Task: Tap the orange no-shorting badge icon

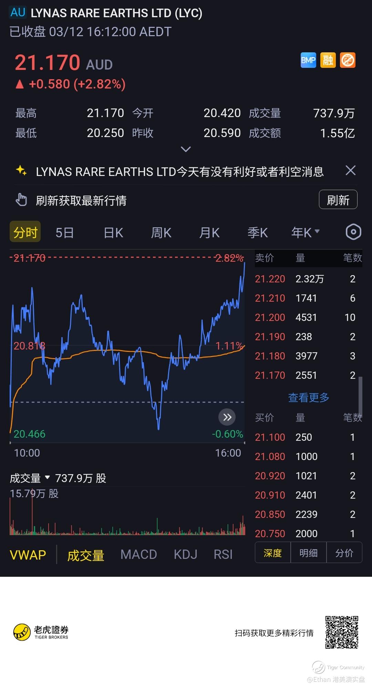Action: (x=348, y=60)
